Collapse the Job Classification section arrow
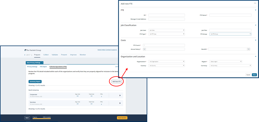 coord(255,25)
